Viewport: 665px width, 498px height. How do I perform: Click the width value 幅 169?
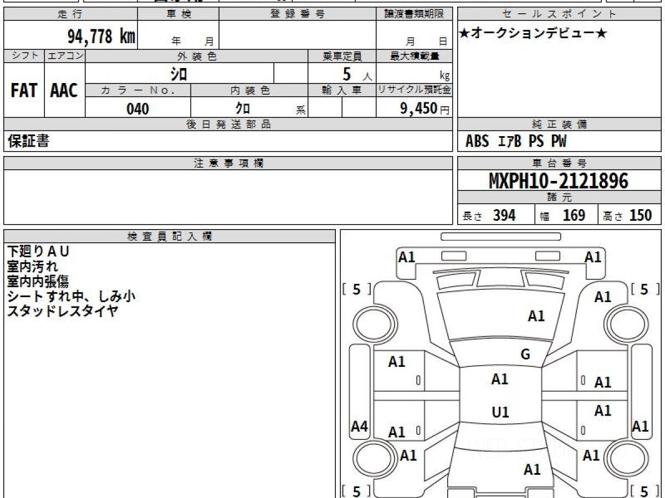tap(562, 215)
